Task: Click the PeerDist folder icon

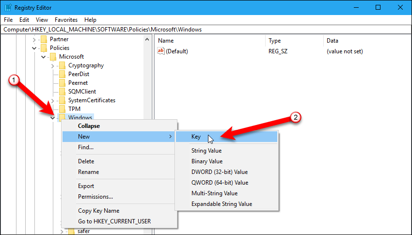Action: pos(62,74)
